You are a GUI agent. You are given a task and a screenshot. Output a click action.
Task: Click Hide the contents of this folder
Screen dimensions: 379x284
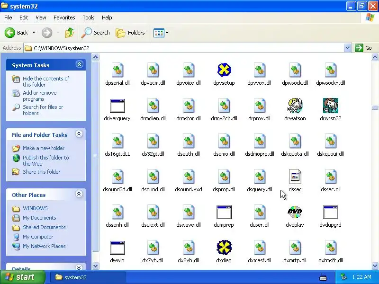(x=46, y=81)
